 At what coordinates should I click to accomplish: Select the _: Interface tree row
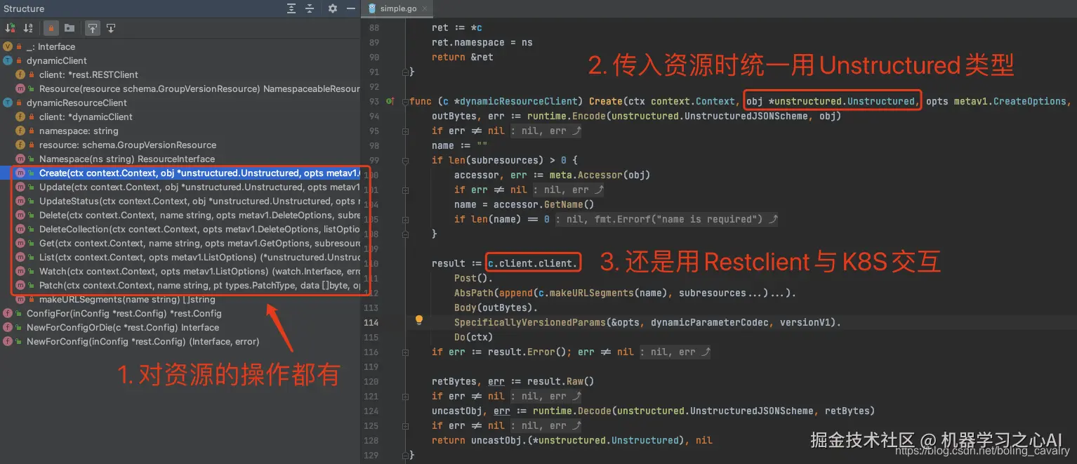pos(180,46)
